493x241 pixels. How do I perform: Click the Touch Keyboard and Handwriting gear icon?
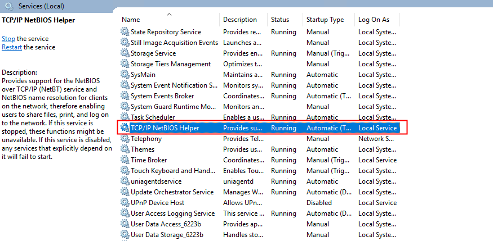(125, 170)
